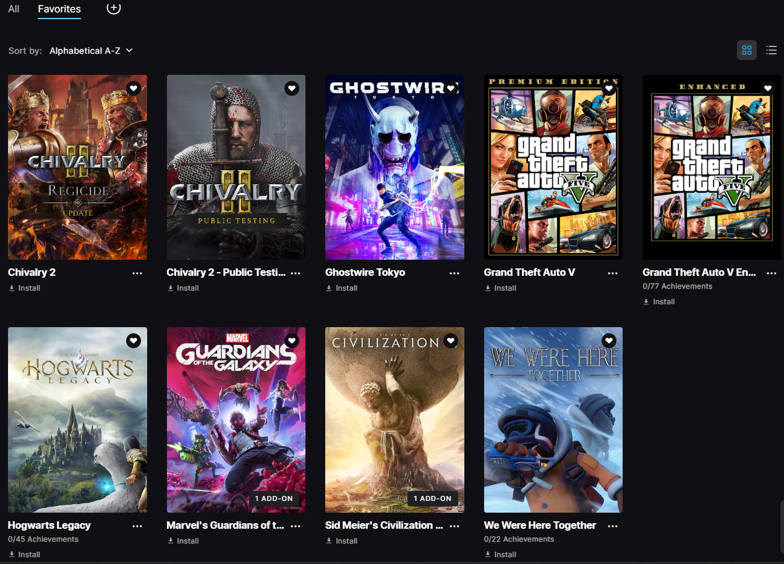The width and height of the screenshot is (784, 564).
Task: Switch to grid view layout
Action: [x=747, y=50]
